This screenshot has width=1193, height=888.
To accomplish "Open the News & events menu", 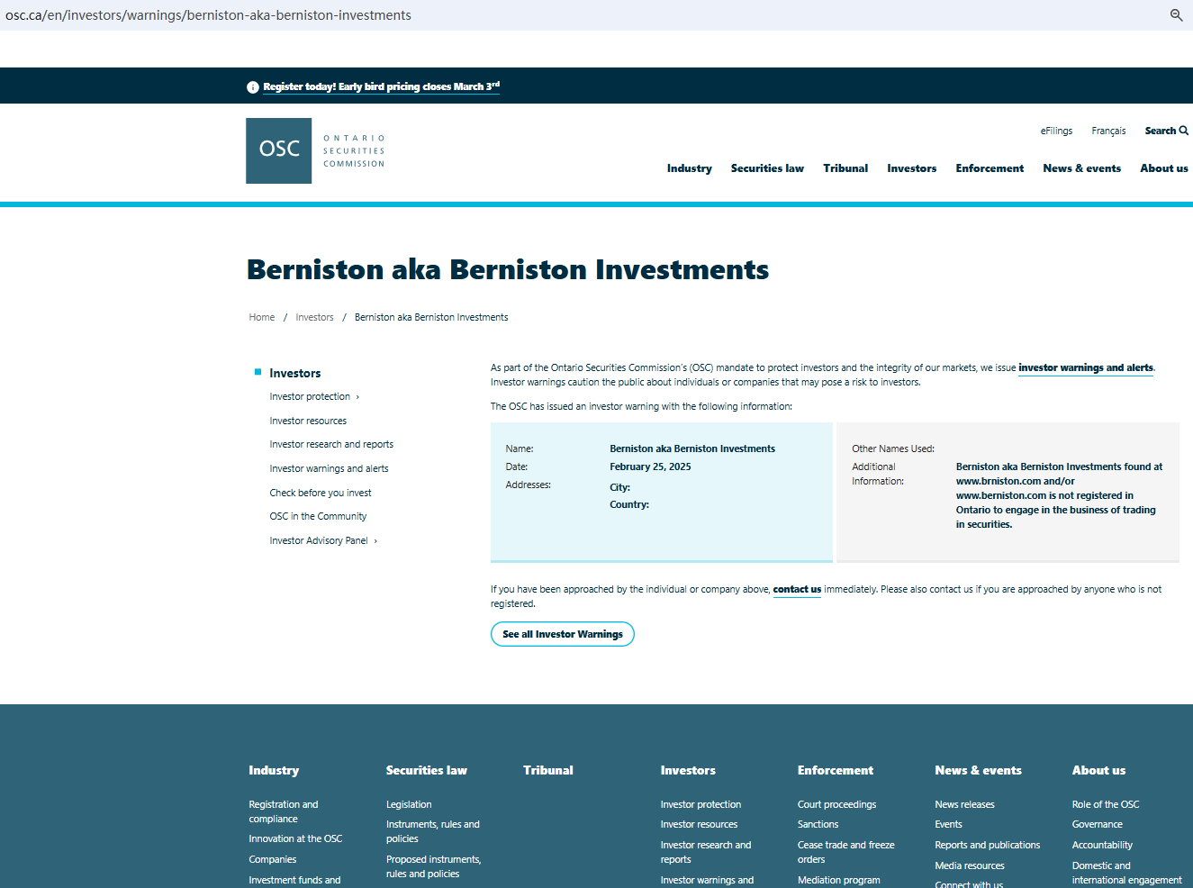I will [x=1082, y=168].
